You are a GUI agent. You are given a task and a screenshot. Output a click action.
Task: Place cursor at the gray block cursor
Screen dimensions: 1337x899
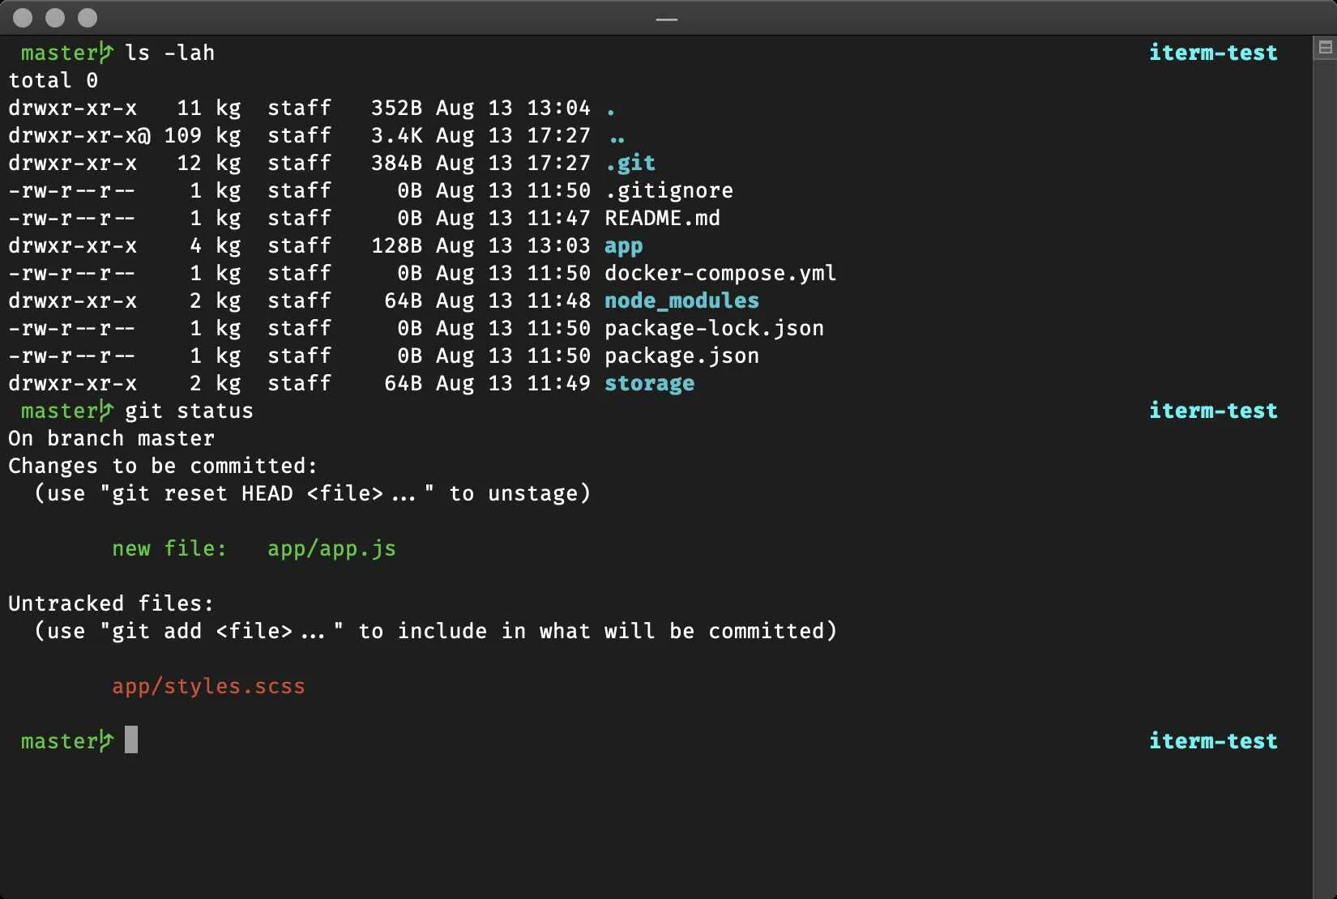[131, 740]
